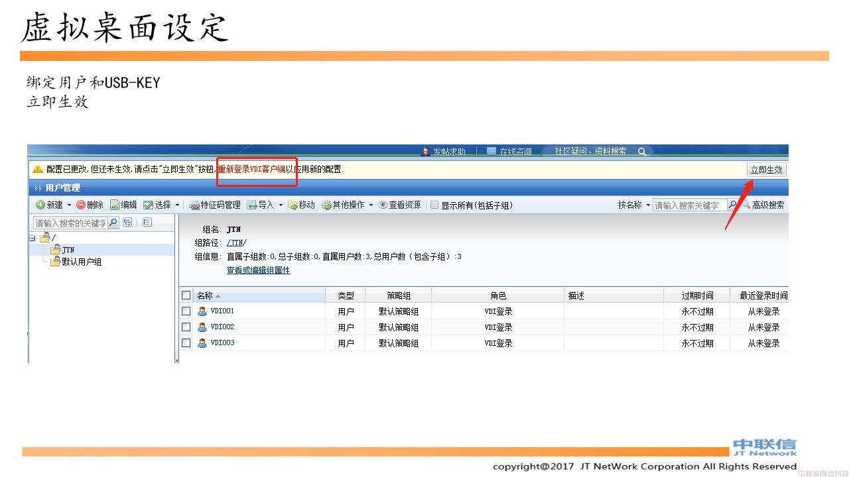The image size is (849, 477).
Task: Check the VDI003 row checkbox
Action: pyautogui.click(x=186, y=343)
